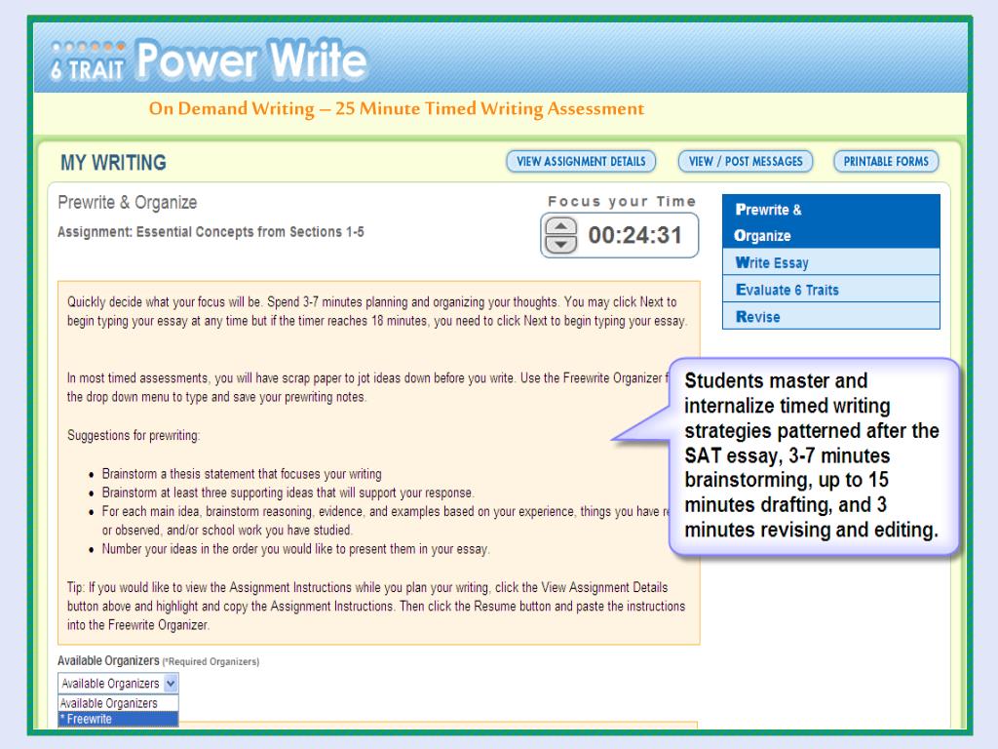Click the 'Tip: If you would like' paragraph

[376, 607]
